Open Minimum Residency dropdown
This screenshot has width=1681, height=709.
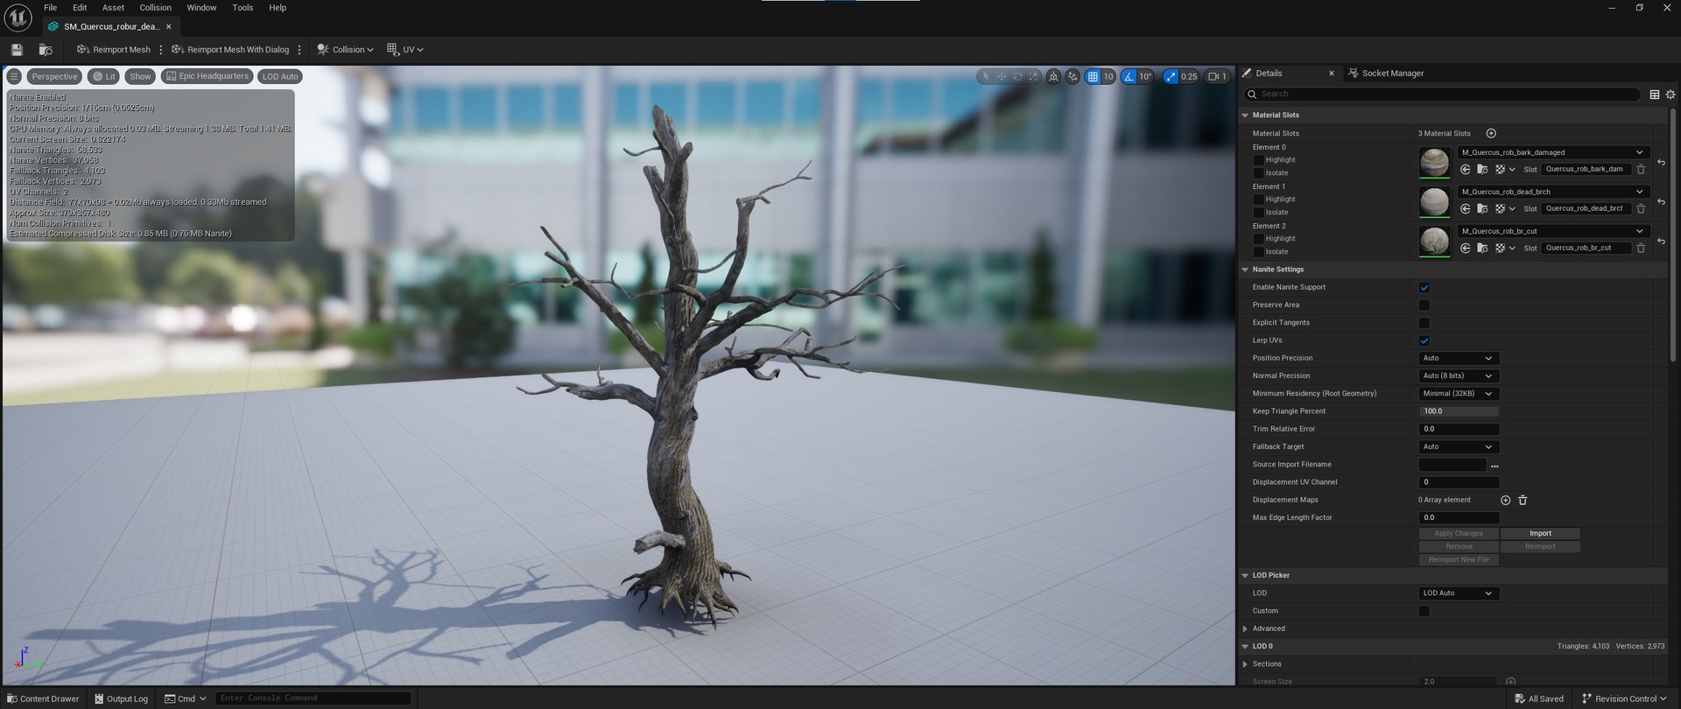click(1459, 394)
